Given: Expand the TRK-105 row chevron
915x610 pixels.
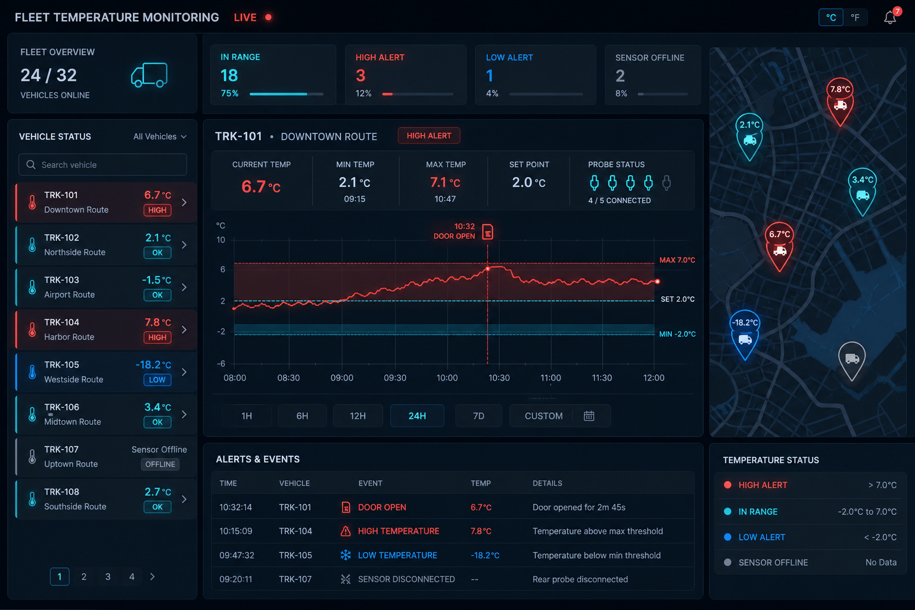Looking at the screenshot, I should 184,372.
